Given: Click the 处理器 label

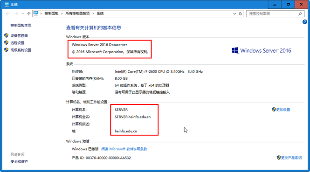Looking at the screenshot, I should tap(77, 72).
